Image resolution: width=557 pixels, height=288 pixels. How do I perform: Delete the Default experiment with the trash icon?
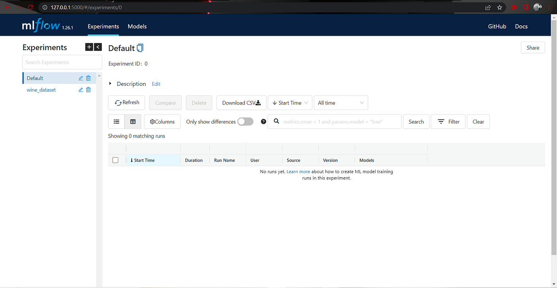coord(88,78)
